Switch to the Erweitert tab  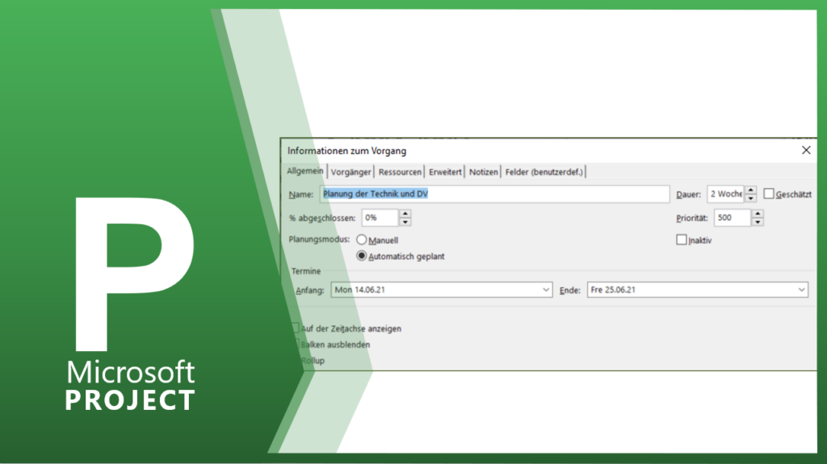(x=445, y=172)
